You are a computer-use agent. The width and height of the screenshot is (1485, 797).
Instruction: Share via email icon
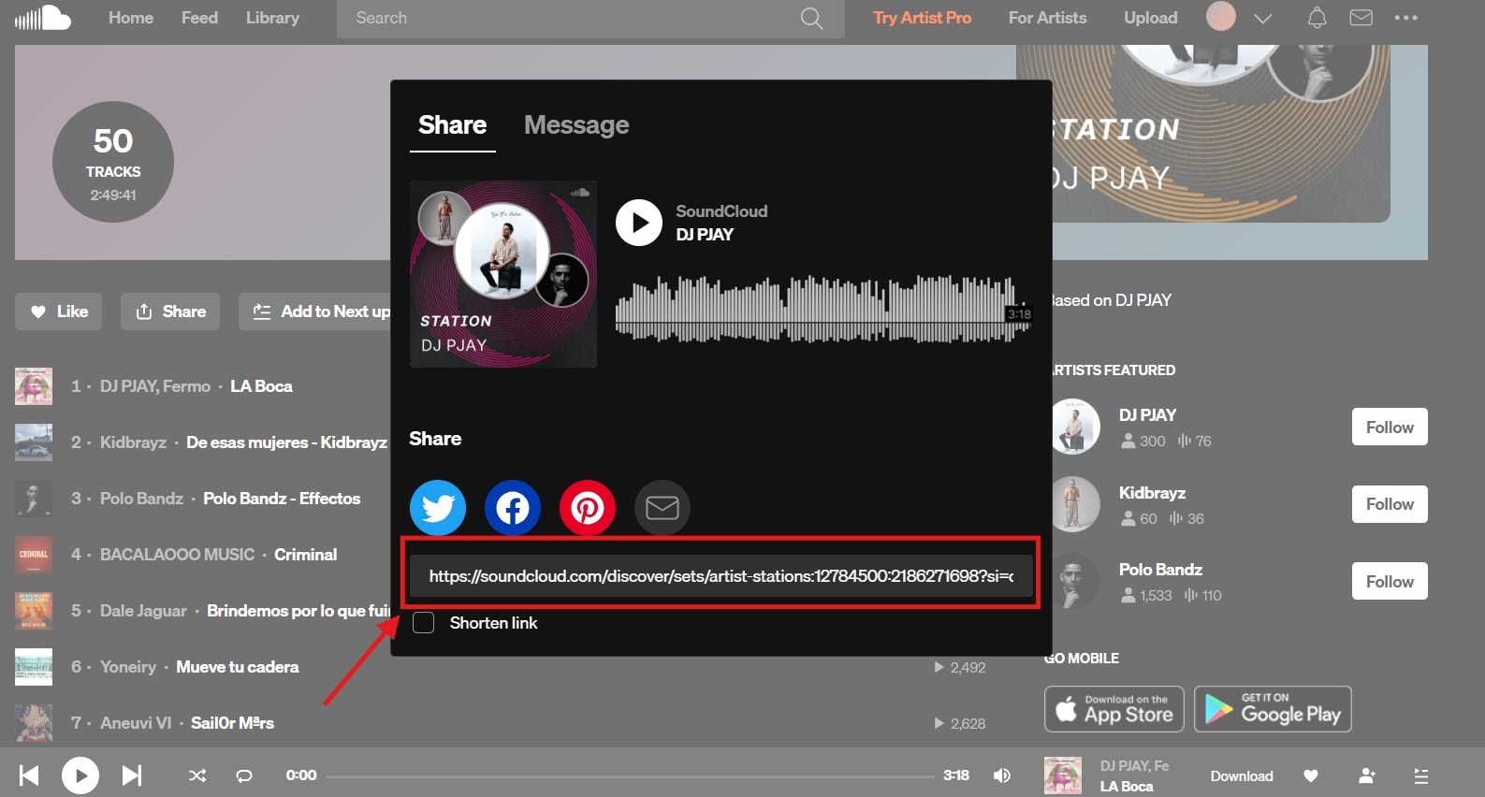tap(662, 508)
